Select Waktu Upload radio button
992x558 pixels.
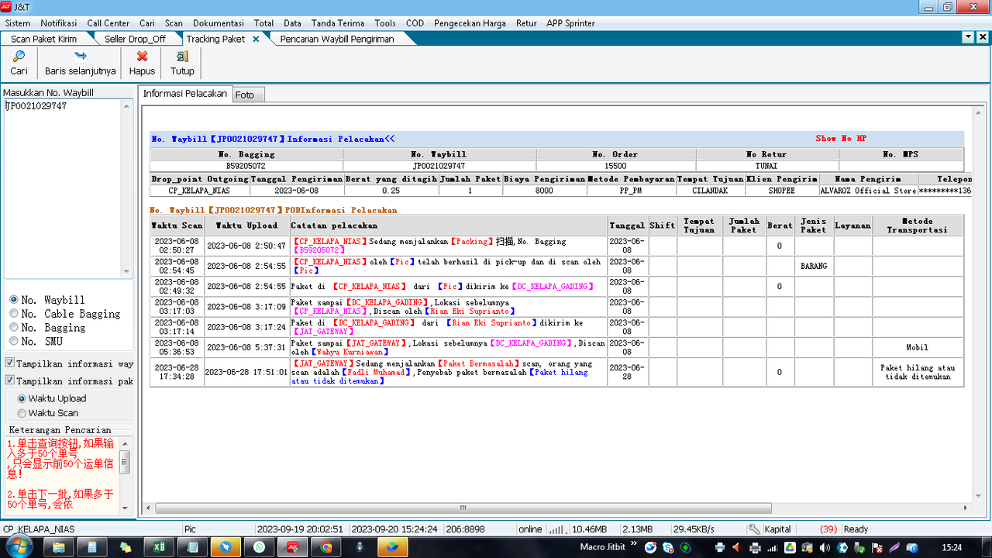[22, 398]
